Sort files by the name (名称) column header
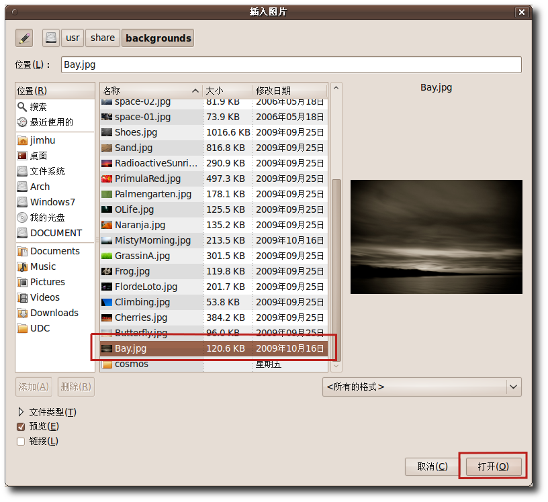This screenshot has height=502, width=548. pos(151,91)
